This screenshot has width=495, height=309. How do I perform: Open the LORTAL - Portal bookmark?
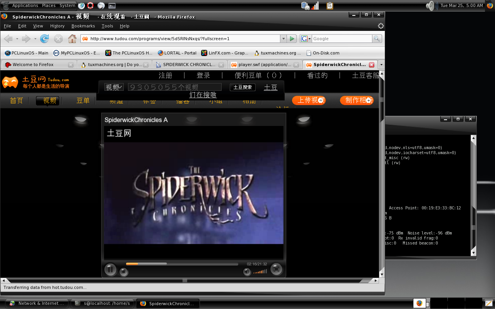click(177, 53)
